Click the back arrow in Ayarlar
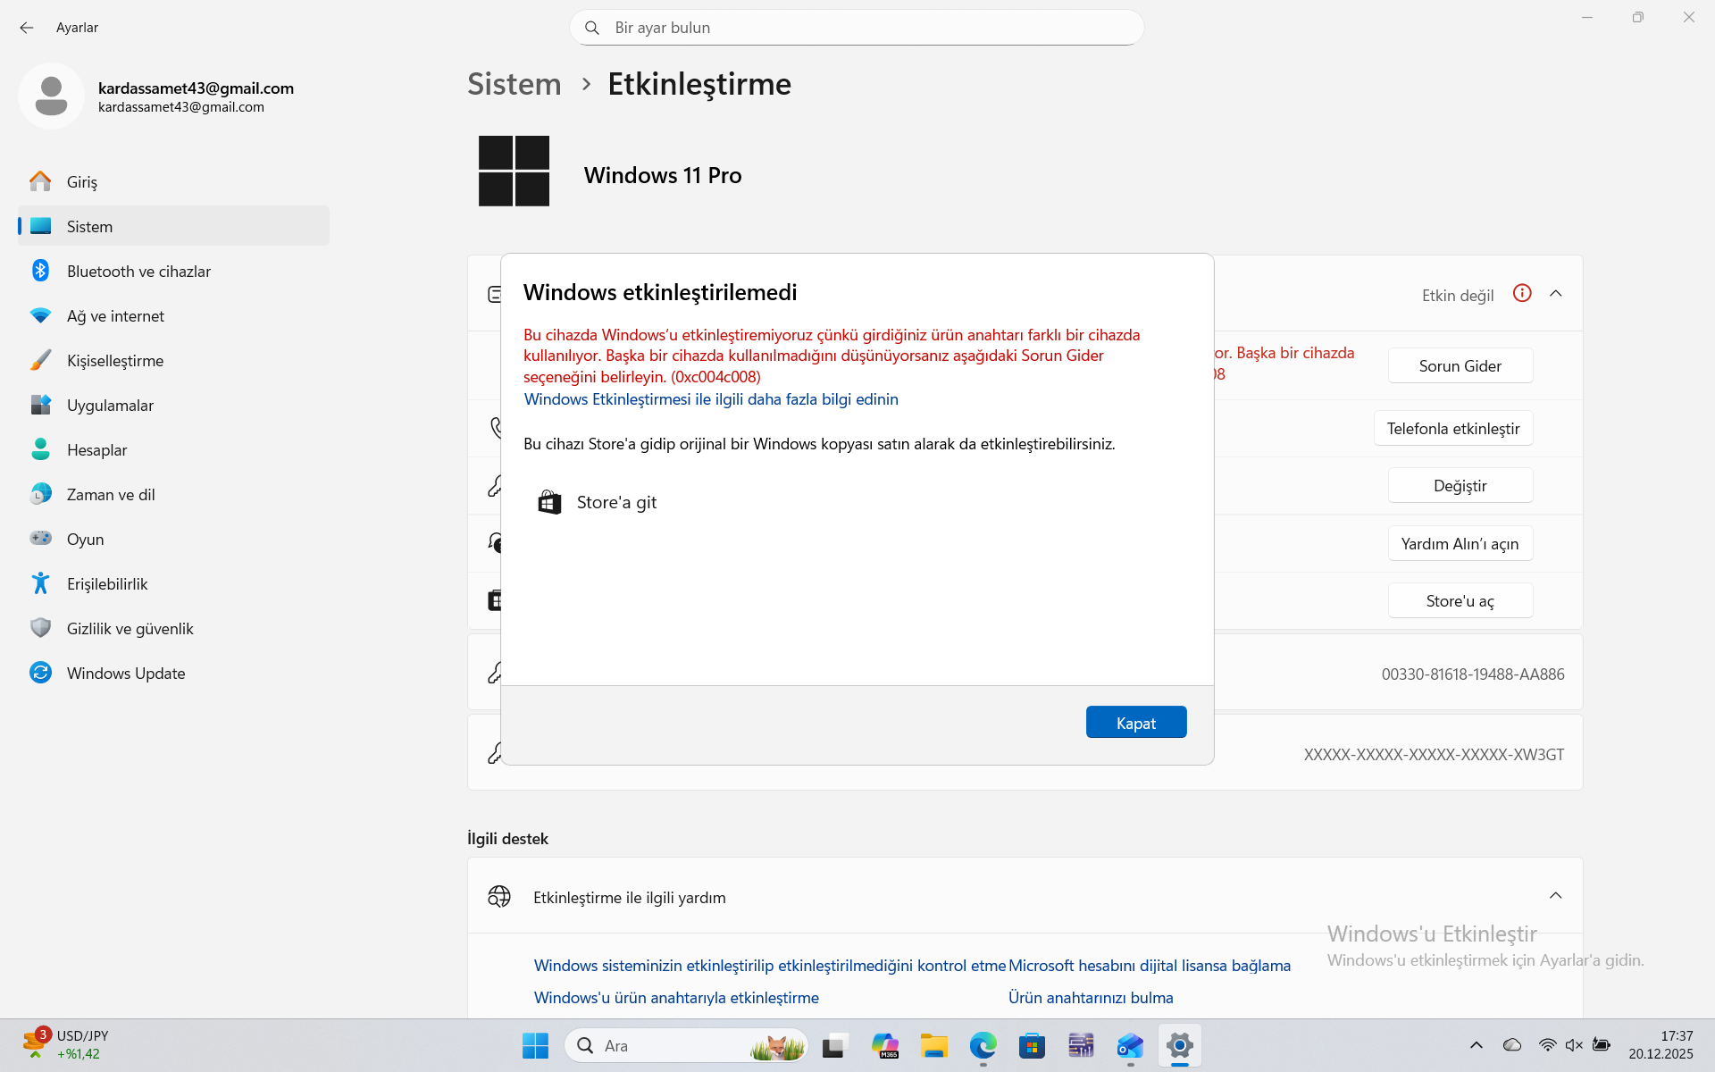The width and height of the screenshot is (1715, 1072). coord(27,28)
